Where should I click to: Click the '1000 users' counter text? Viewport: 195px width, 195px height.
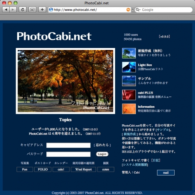pos(131,35)
